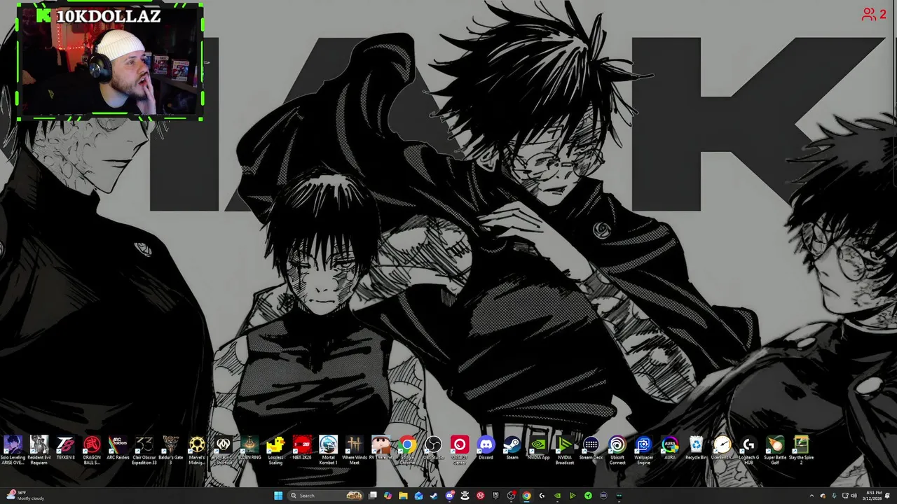This screenshot has width=897, height=504.
Task: Open the notifications bell icon
Action: [x=889, y=496]
